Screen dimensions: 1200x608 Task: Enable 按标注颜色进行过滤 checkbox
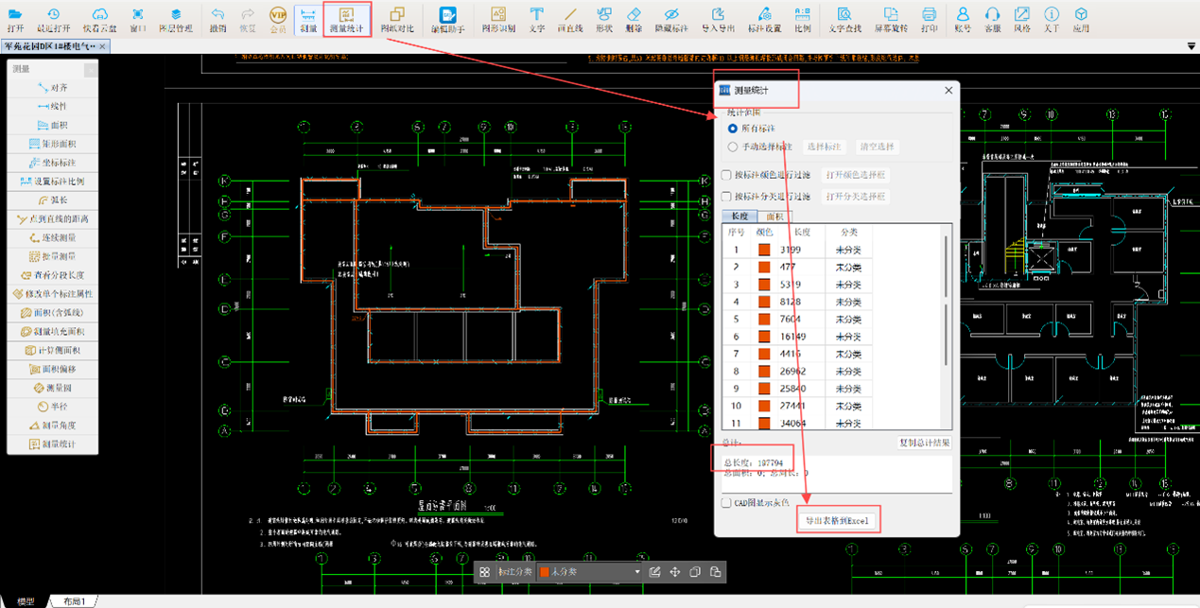(726, 175)
